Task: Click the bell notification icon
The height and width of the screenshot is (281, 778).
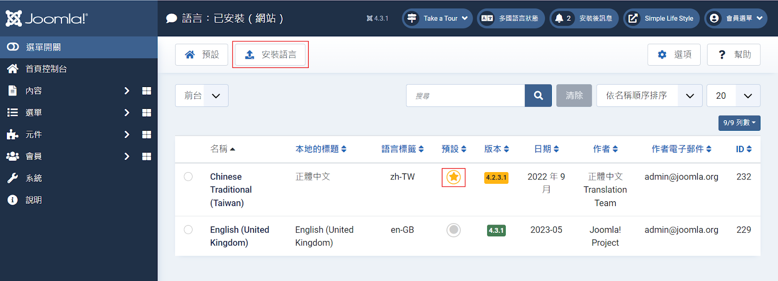Action: tap(559, 18)
